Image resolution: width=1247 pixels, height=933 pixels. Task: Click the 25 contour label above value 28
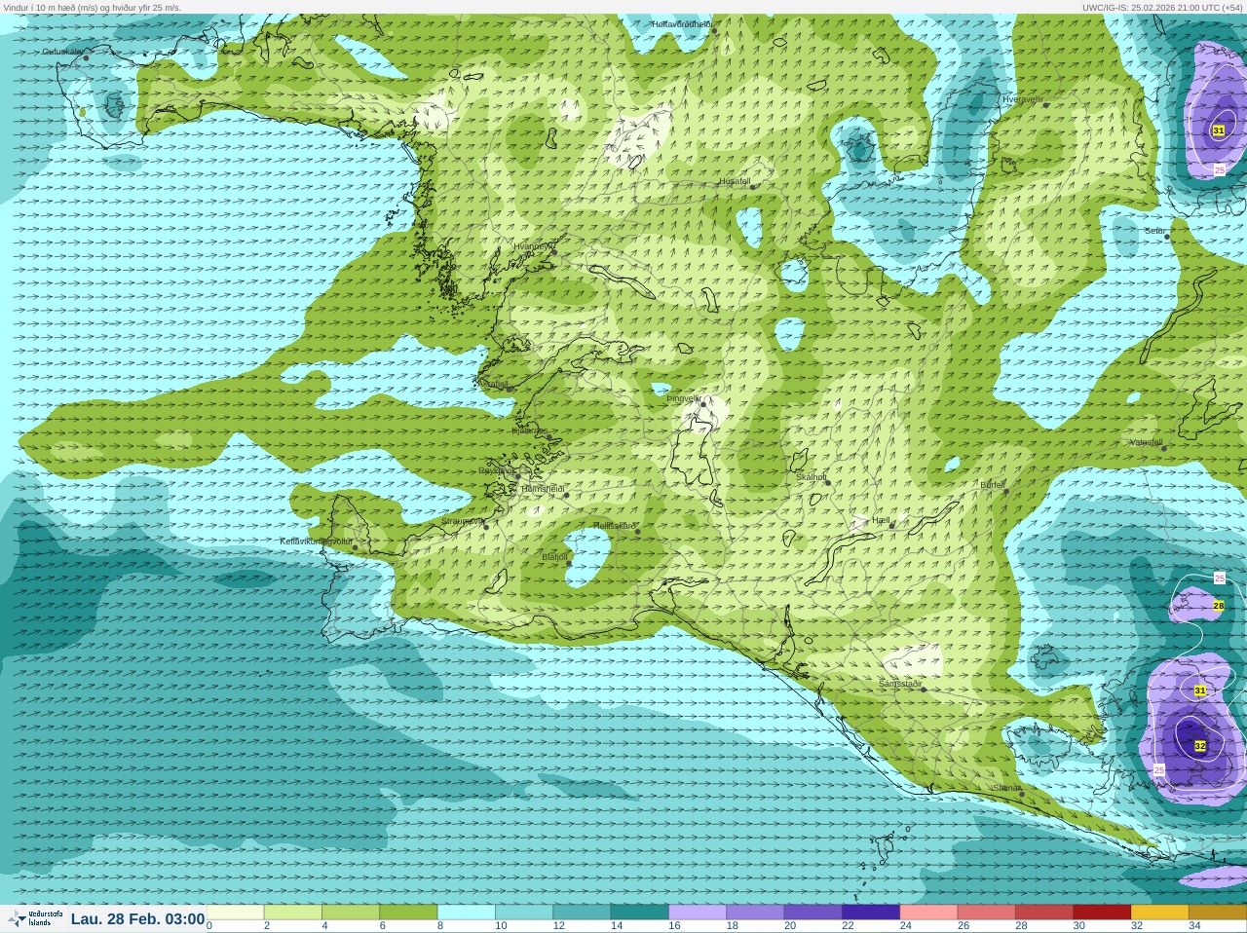coord(1220,578)
